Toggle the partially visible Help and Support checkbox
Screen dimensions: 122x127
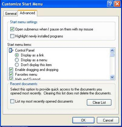tap(11, 78)
